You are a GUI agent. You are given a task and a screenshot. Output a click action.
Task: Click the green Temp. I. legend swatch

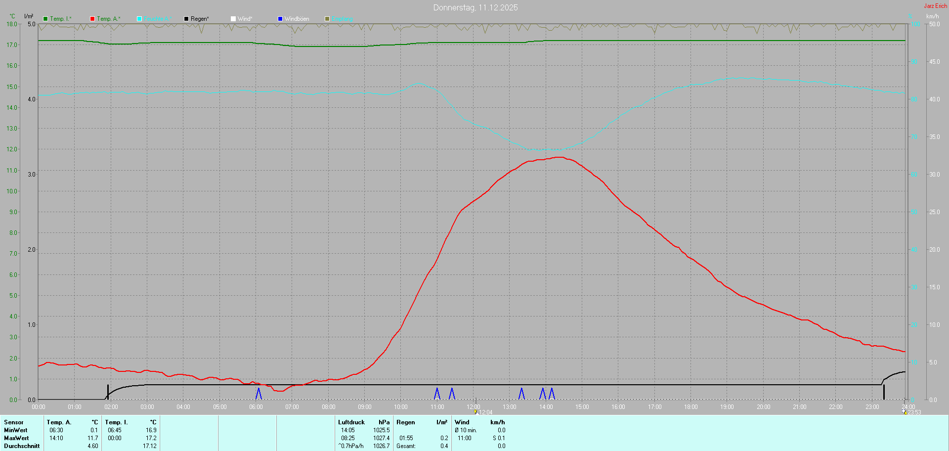45,19
